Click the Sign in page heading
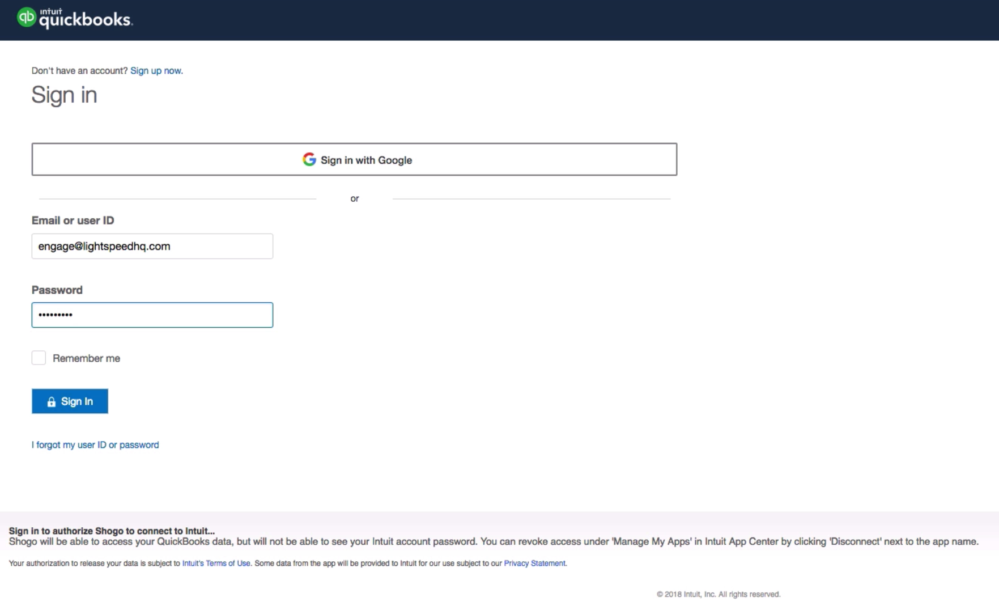Viewport: 999px width, 610px height. pos(64,95)
